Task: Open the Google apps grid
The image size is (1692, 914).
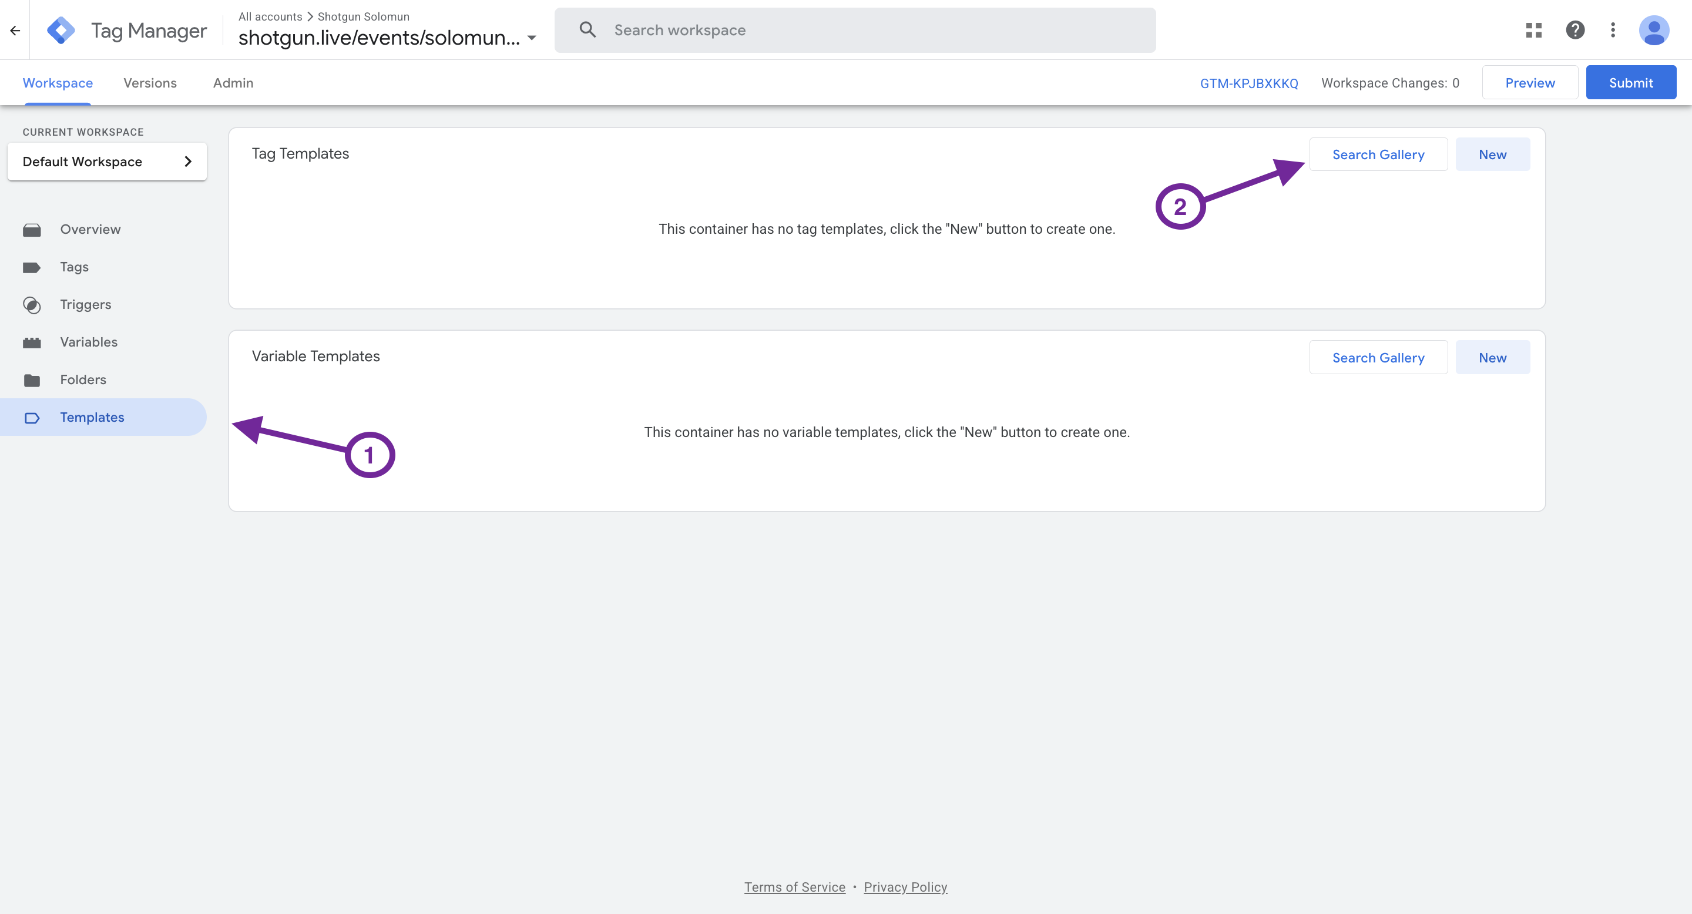Action: coord(1533,30)
